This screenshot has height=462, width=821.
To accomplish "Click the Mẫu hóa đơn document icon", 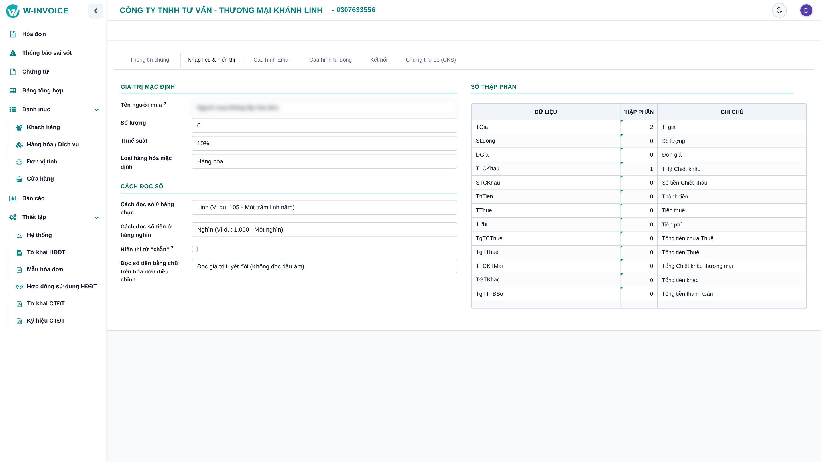I will [x=19, y=270].
